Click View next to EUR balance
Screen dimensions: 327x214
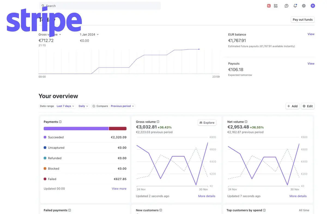(311, 34)
